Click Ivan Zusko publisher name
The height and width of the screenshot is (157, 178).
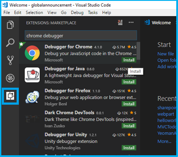55,126
